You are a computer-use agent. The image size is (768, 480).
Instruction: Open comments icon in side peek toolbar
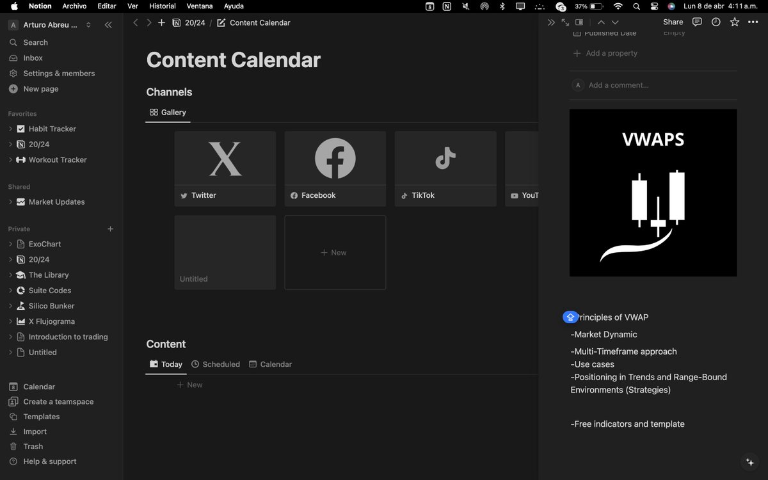click(697, 22)
